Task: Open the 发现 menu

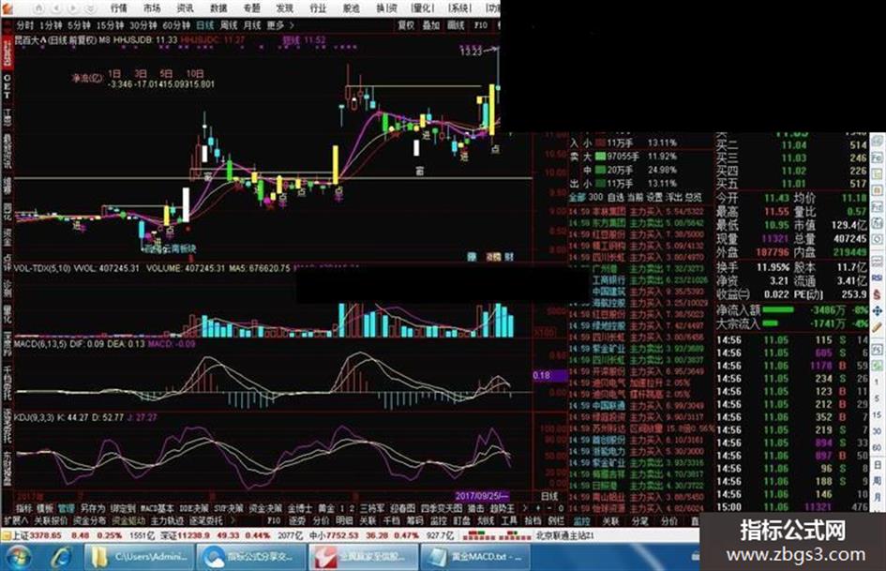Action: pyautogui.click(x=284, y=8)
